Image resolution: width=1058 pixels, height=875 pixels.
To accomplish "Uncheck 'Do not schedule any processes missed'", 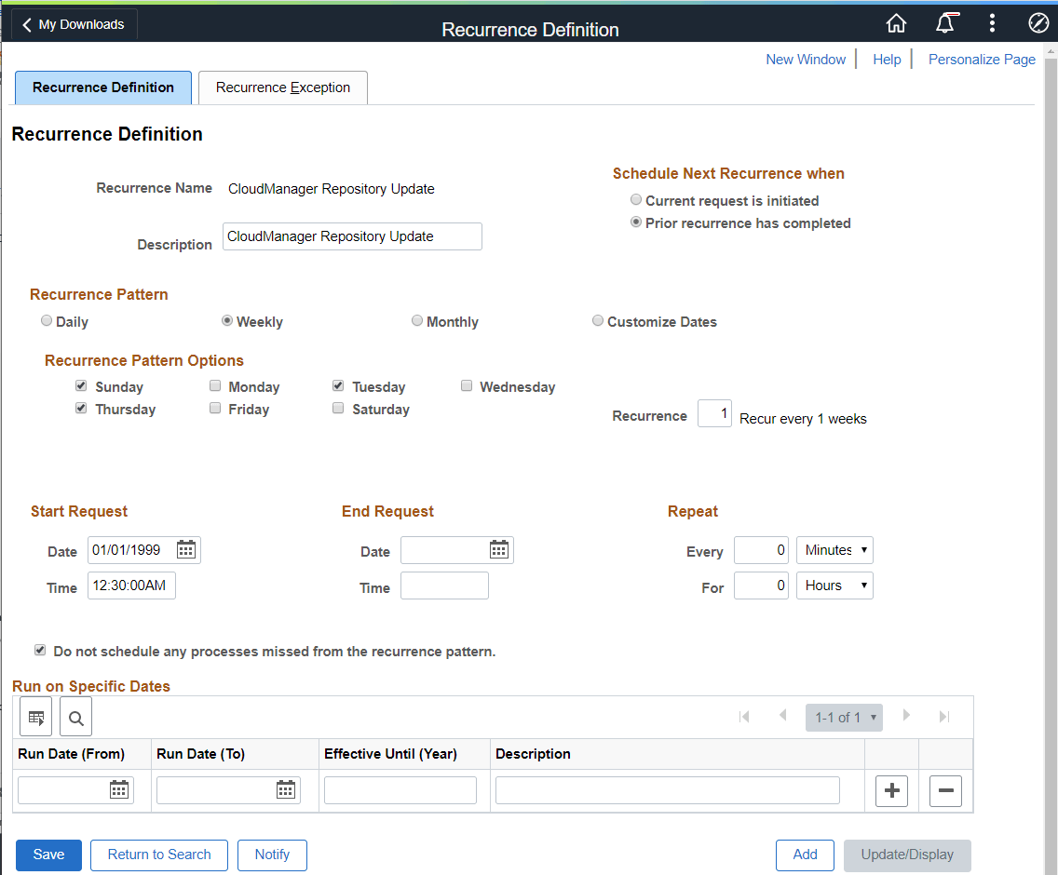I will pos(40,649).
